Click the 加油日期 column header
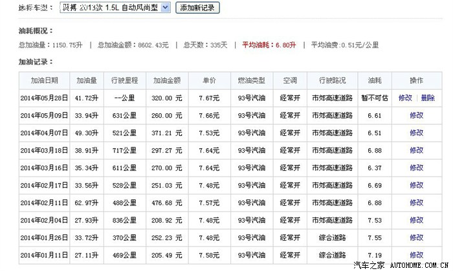 click(45, 80)
